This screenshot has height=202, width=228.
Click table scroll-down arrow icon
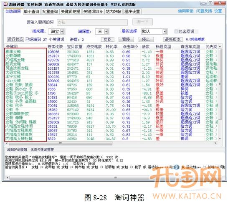tap(220, 139)
